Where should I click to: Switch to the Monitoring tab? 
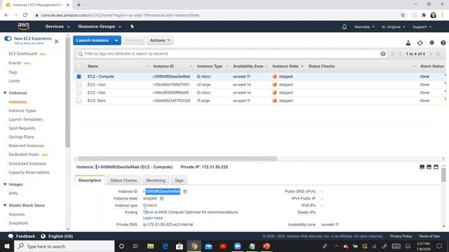click(156, 181)
